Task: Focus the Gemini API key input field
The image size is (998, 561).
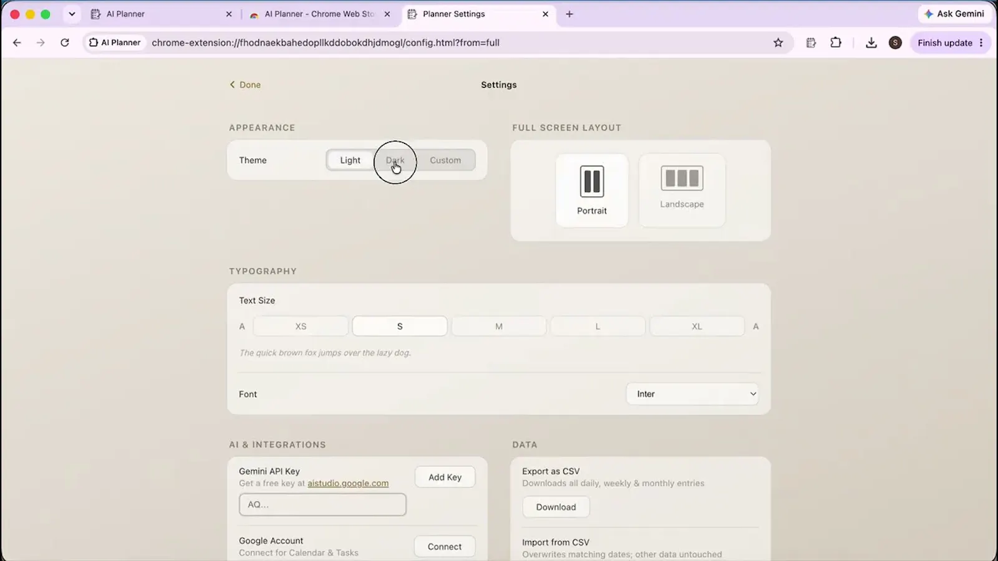Action: pyautogui.click(x=322, y=504)
